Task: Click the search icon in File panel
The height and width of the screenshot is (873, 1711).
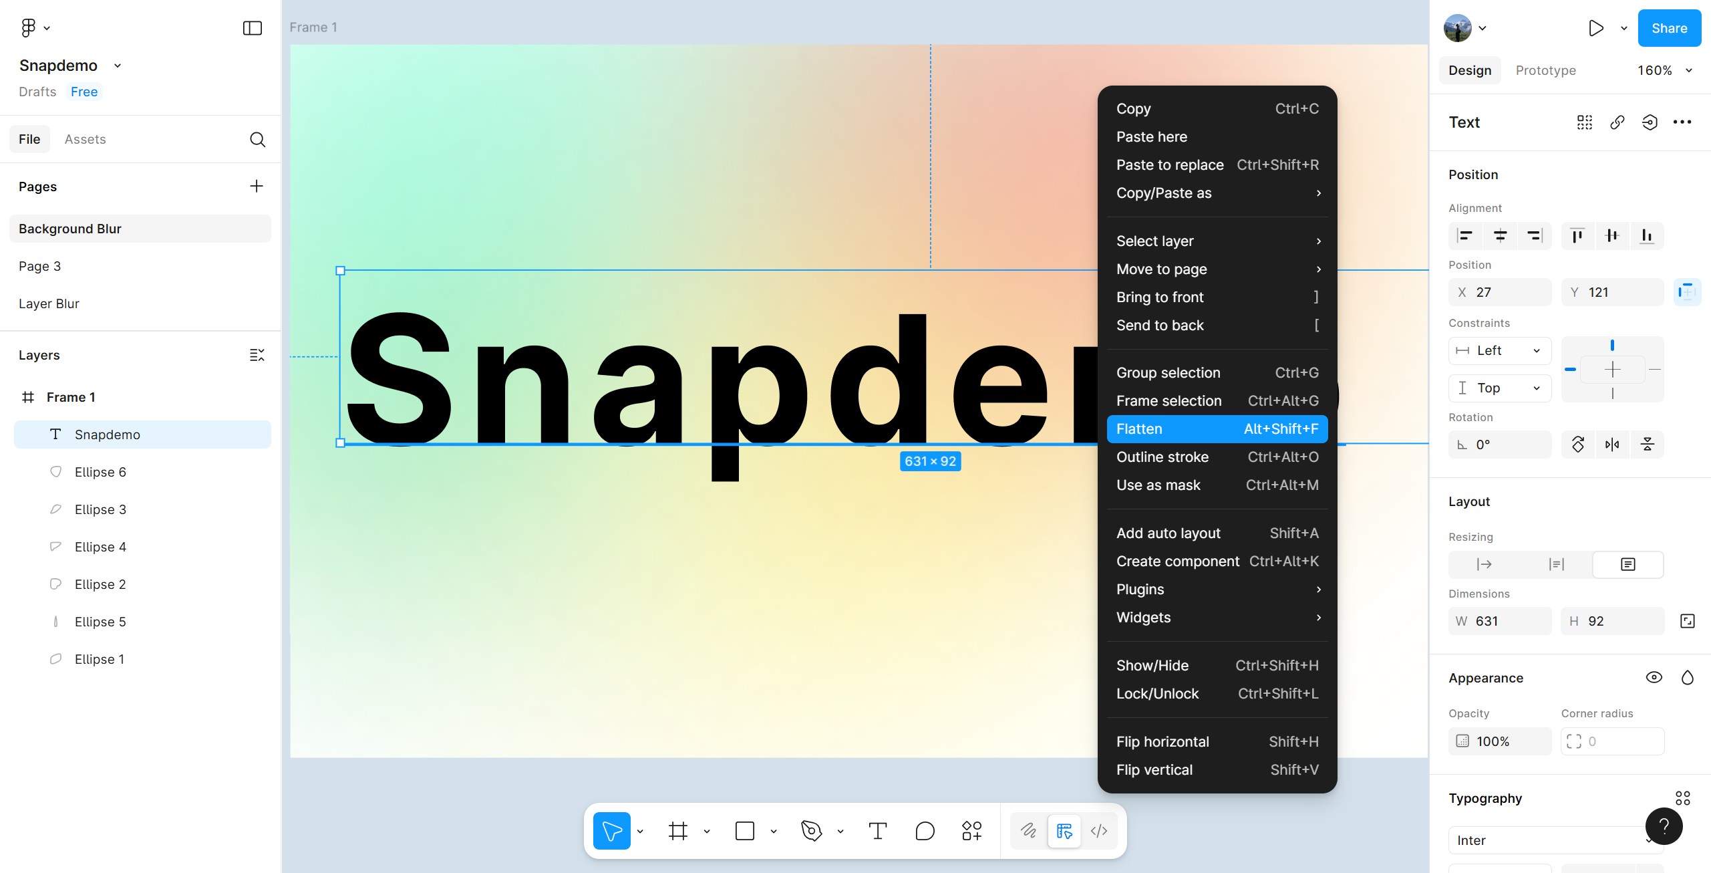Action: pyautogui.click(x=257, y=139)
